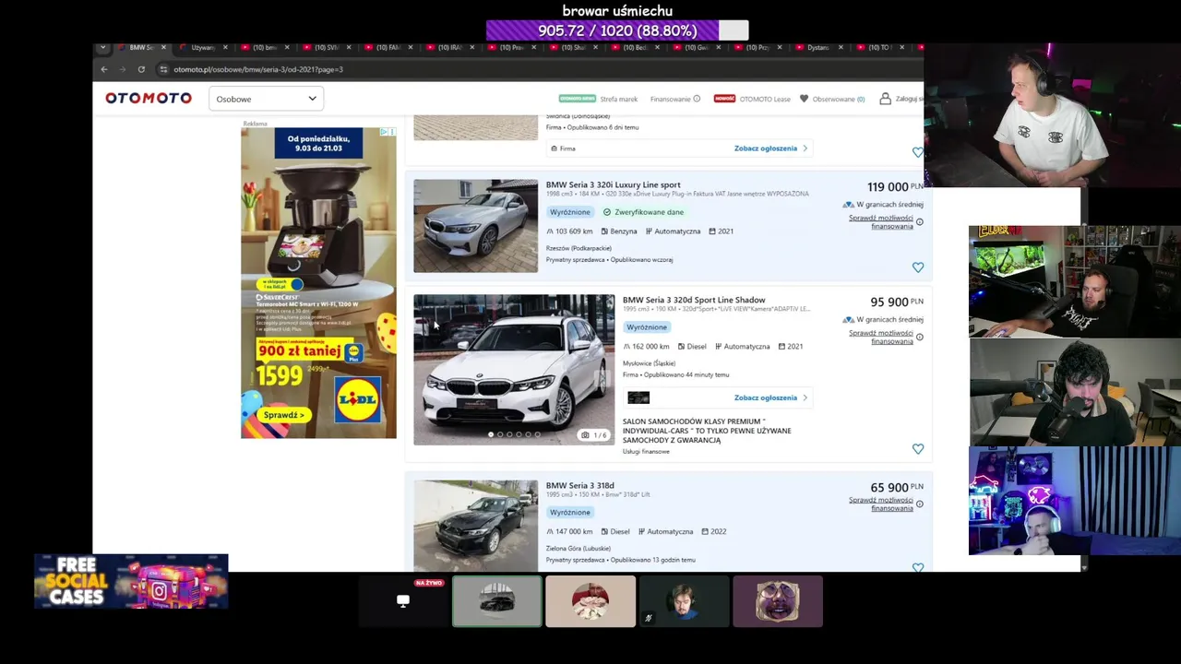Open Obserwowane saved listings
The image size is (1181, 664).
(832, 99)
